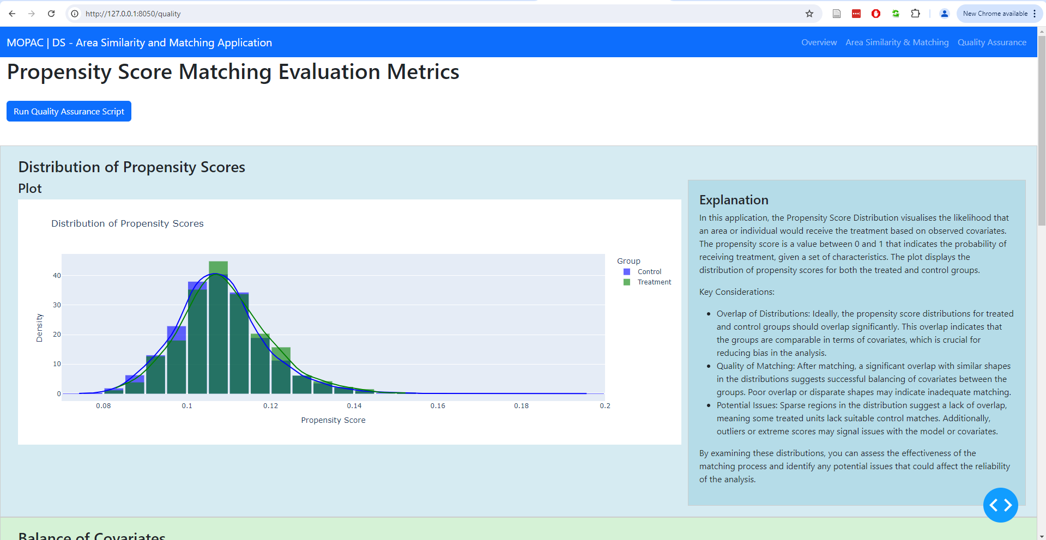Click the scrollbar down arrow
Viewport: 1046px width, 540px height.
(x=1042, y=536)
